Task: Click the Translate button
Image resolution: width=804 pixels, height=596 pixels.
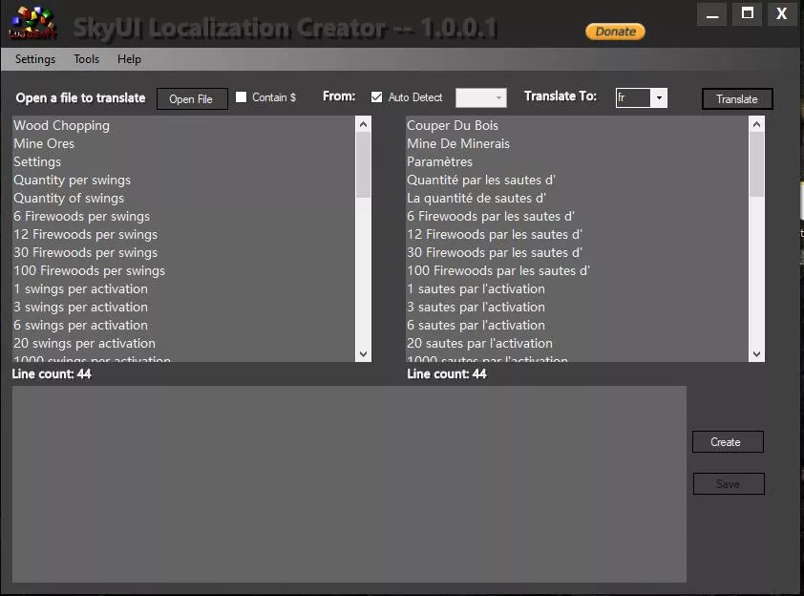Action: point(737,99)
